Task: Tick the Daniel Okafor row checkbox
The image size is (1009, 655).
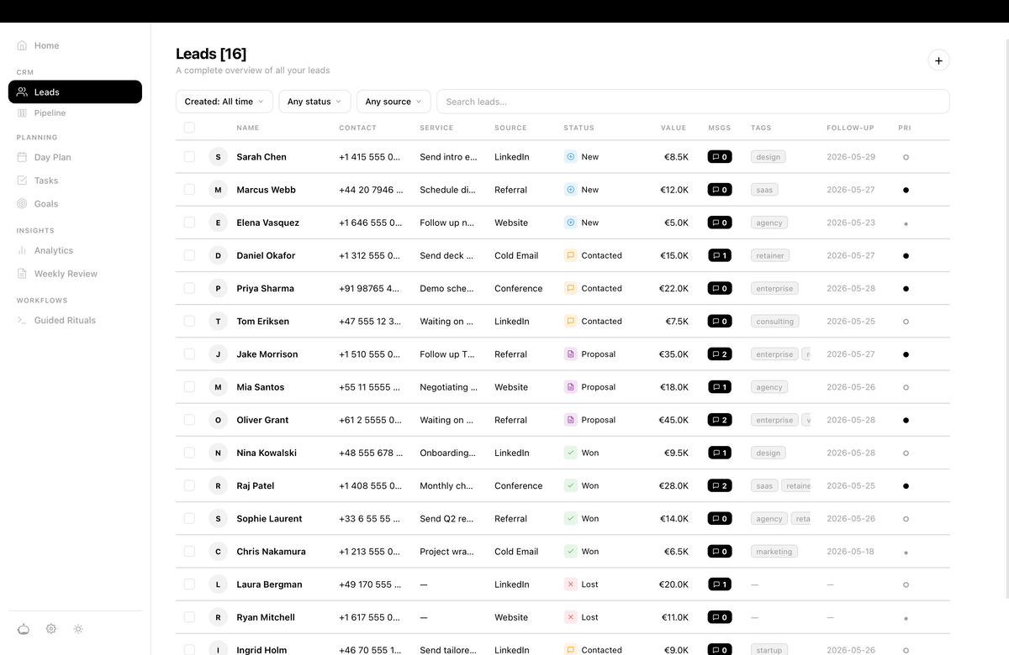Action: (189, 255)
